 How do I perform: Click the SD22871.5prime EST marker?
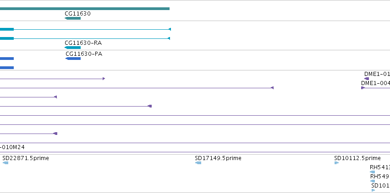coord(5,163)
